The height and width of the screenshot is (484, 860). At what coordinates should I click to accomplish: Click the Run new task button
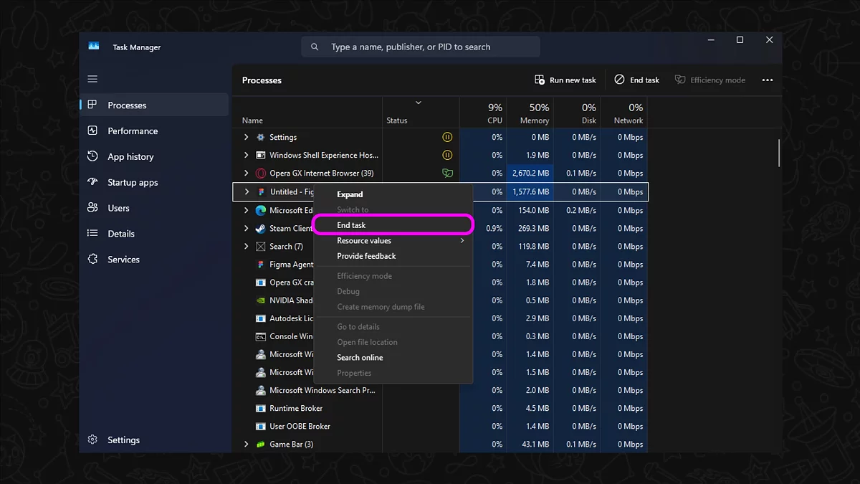pos(565,80)
